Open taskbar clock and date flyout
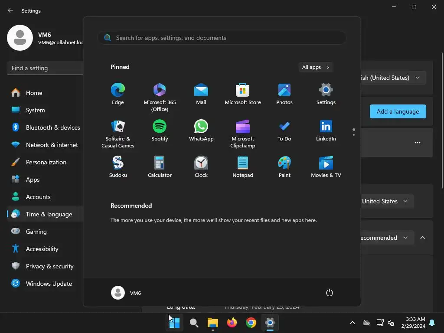Viewport: 444px width, 333px height. (413, 323)
